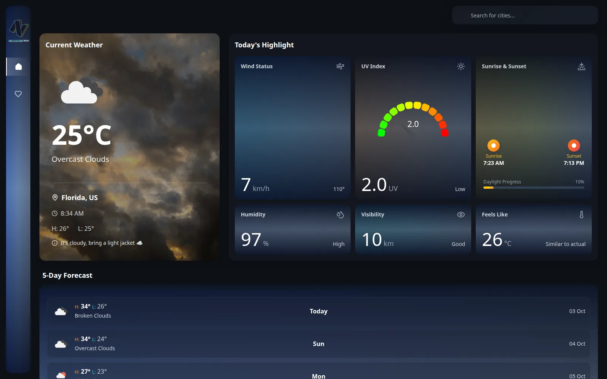The height and width of the screenshot is (379, 607).
Task: Click the sun icon in UV Index
Action: tap(461, 66)
